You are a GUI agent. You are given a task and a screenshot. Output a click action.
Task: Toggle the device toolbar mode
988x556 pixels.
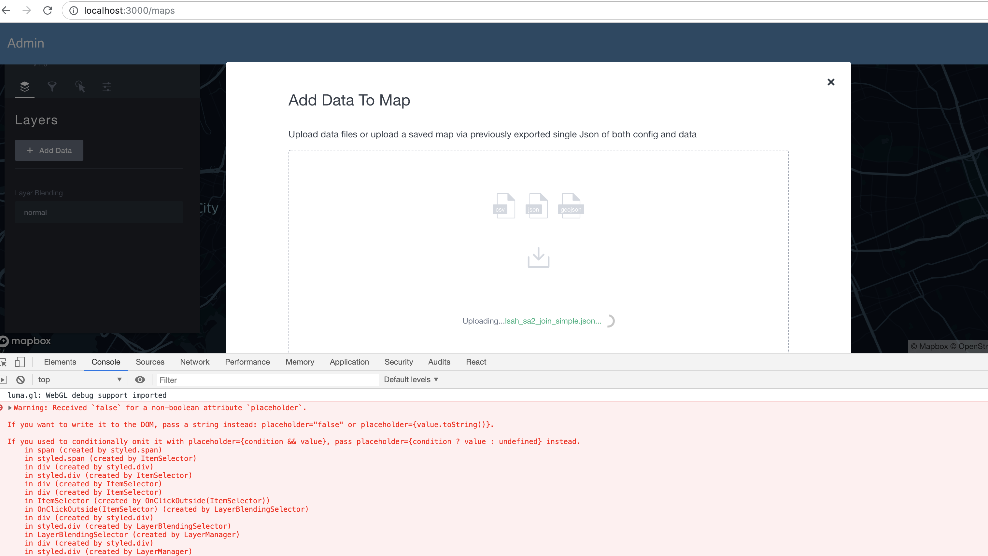click(x=20, y=362)
